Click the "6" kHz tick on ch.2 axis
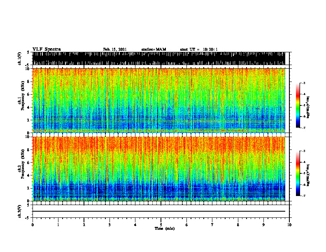This screenshot has height=252, width=326. (29, 163)
